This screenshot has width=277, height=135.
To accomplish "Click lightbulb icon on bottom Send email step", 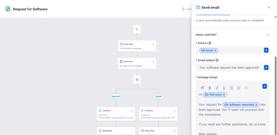I will [175, 131].
